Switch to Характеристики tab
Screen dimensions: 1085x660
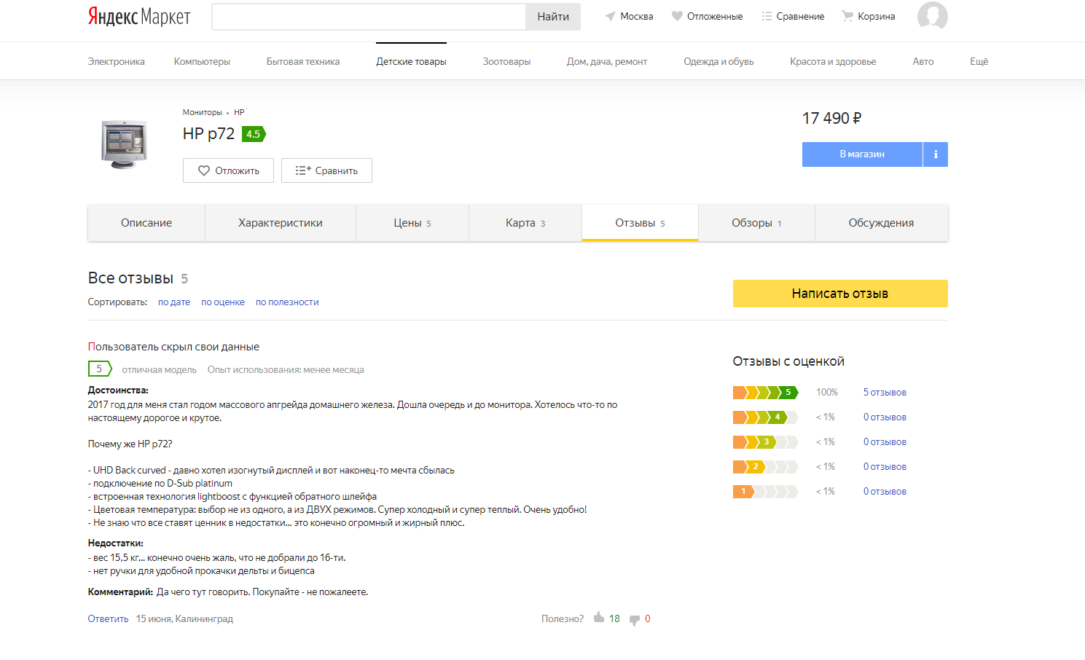[281, 223]
